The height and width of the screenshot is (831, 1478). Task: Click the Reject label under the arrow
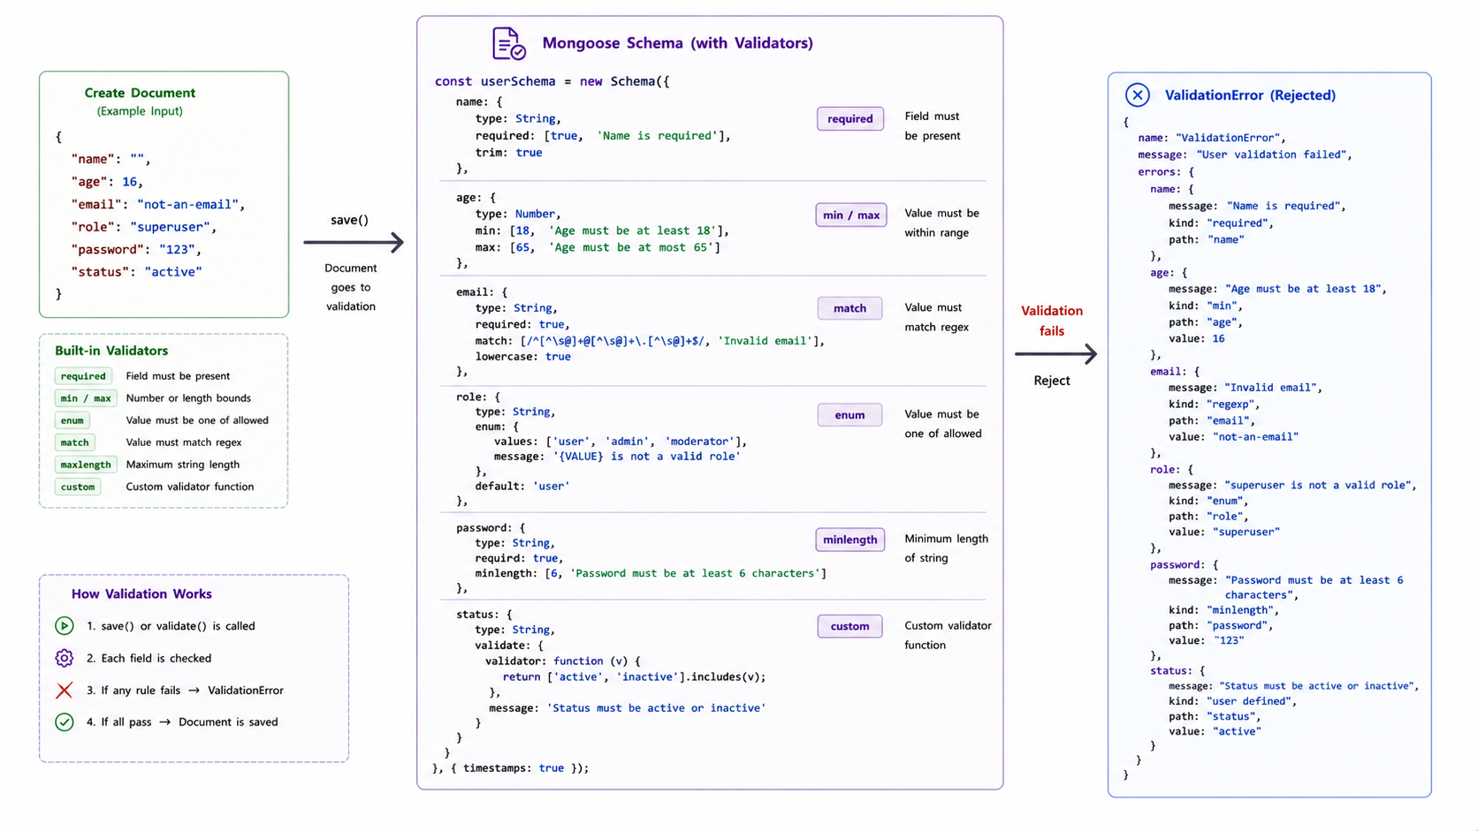coord(1052,381)
